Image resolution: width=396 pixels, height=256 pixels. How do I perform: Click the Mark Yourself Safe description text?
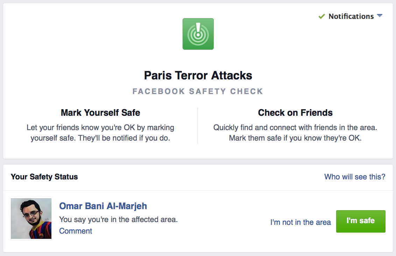tap(100, 133)
